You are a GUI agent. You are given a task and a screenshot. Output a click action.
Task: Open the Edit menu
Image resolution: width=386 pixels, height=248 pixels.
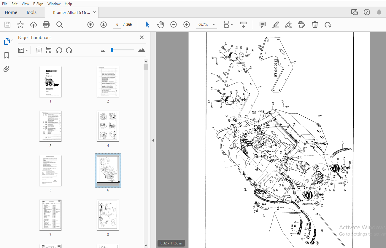tap(14, 4)
